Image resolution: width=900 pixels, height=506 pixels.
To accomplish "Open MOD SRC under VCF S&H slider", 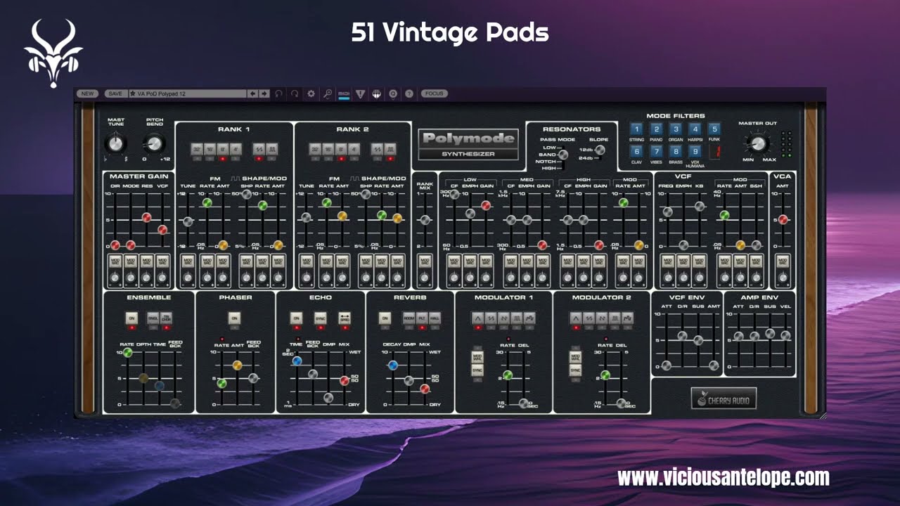I will [756, 261].
